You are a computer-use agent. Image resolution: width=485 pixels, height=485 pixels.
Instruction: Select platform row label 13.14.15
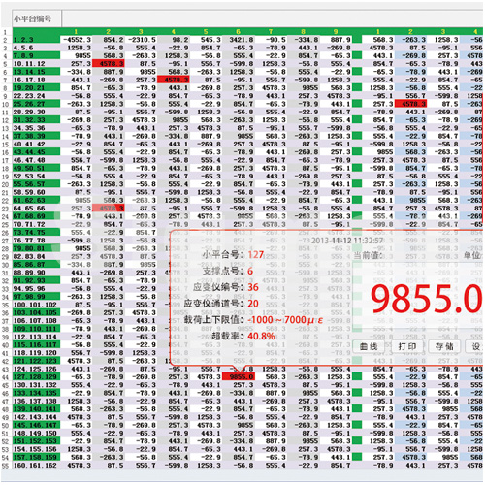click(36, 72)
